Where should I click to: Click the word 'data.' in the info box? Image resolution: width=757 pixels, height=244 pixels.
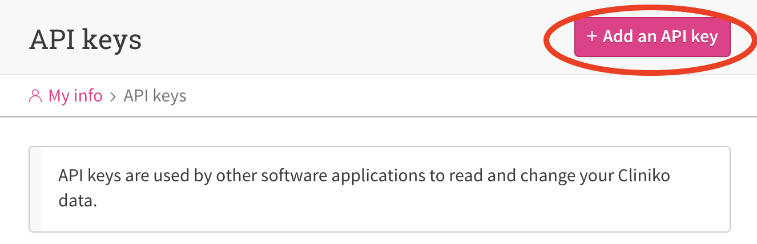(x=77, y=202)
